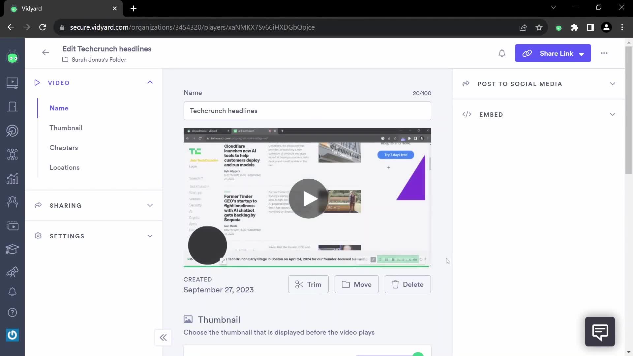Switch to the Vidyard browser tab

[x=63, y=9]
